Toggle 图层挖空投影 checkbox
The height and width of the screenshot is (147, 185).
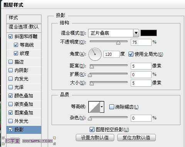92,130
